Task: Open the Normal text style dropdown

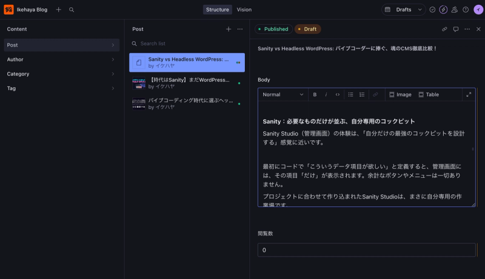Action: pos(283,94)
